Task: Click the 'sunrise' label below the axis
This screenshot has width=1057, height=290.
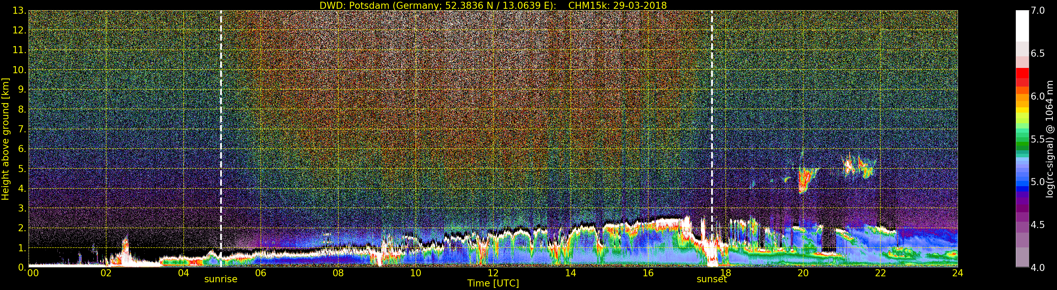Action: (x=221, y=279)
